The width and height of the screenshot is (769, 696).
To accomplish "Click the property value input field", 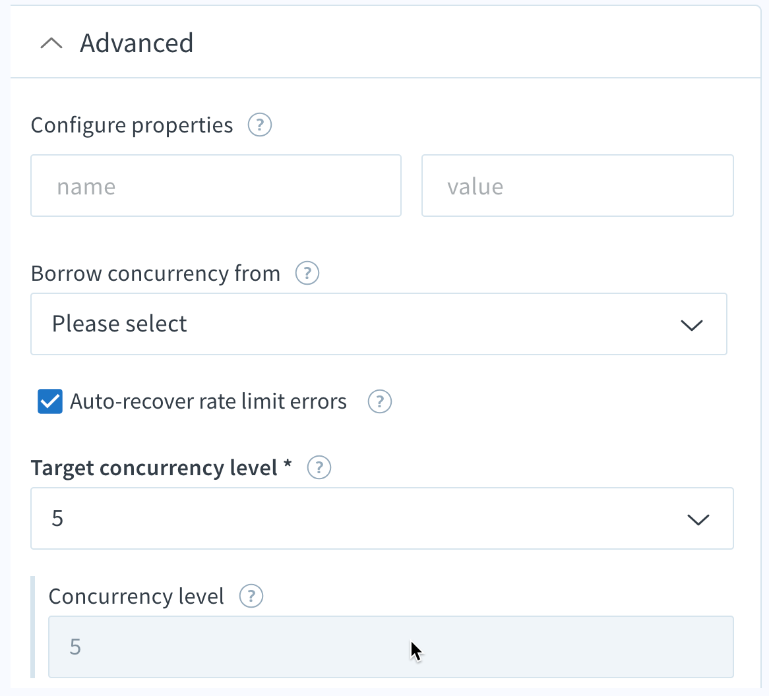I will coord(577,186).
